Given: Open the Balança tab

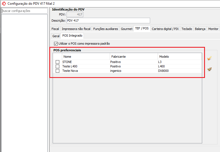Looking at the screenshot, I should [x=200, y=29].
